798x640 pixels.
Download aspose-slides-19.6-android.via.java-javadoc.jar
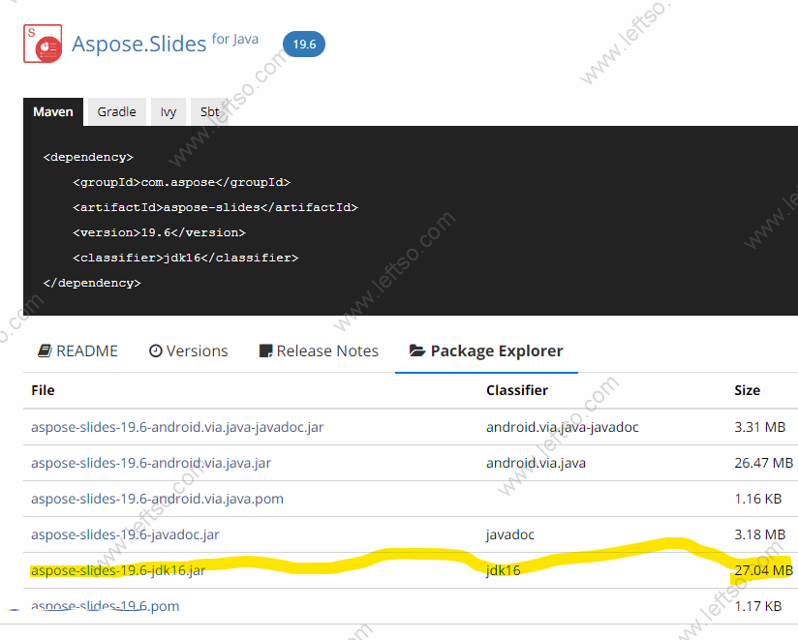(x=177, y=427)
